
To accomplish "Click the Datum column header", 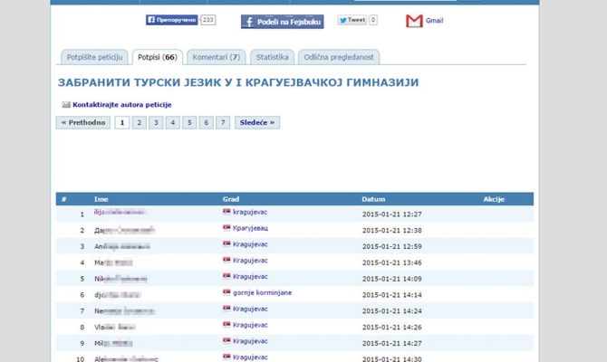I will [373, 199].
